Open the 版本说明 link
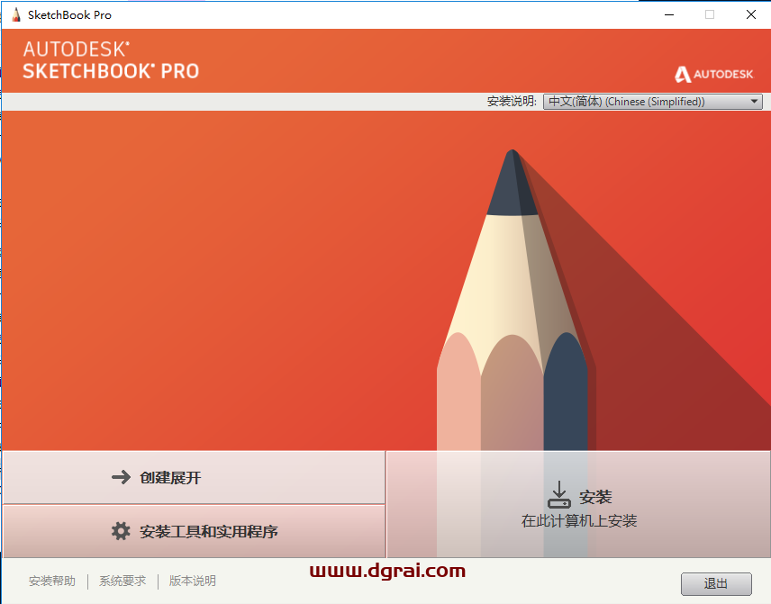771x604 pixels. pyautogui.click(x=192, y=581)
